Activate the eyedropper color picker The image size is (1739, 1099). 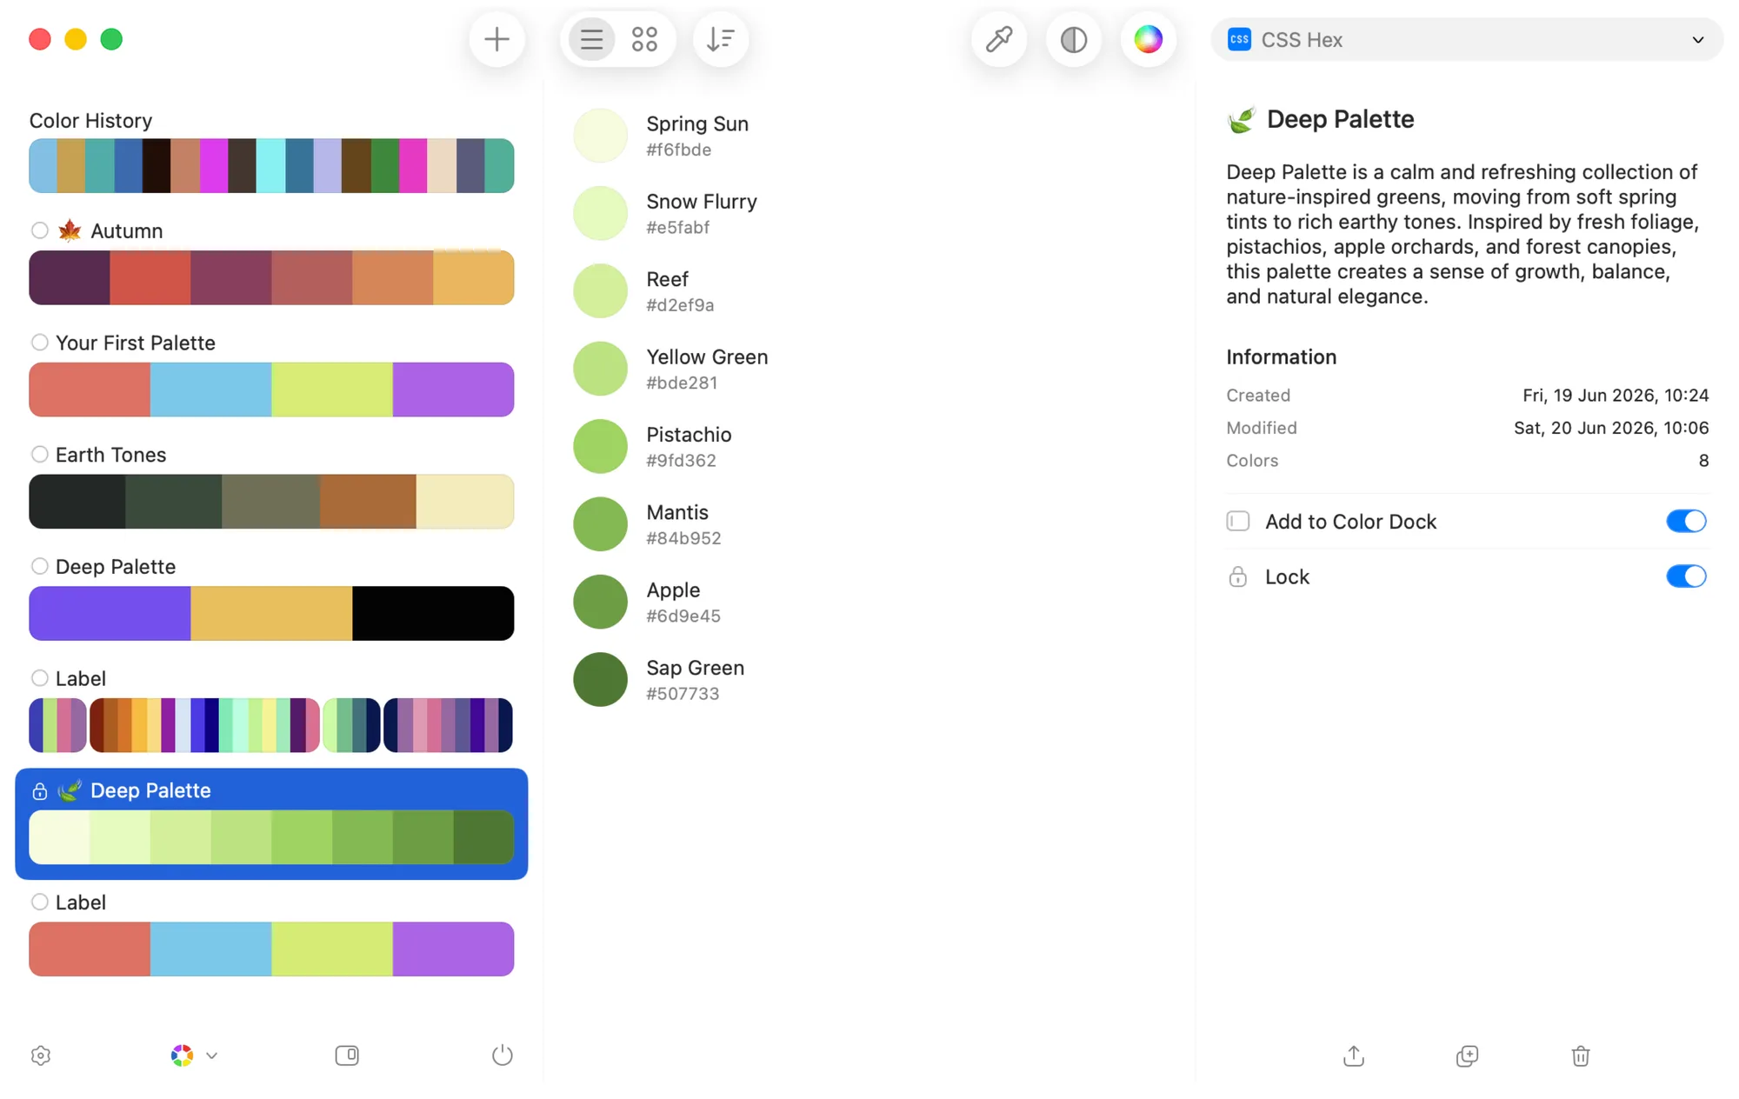(x=999, y=39)
